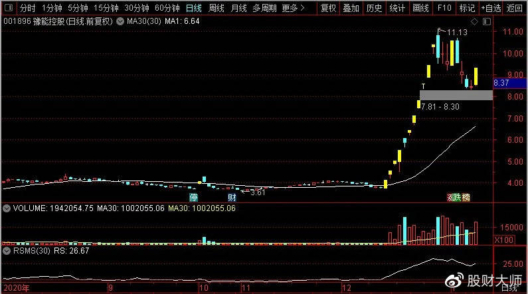Image resolution: width=528 pixels, height=294 pixels.
Task: Click the 跌榜 marker below the candles
Action: click(x=458, y=198)
